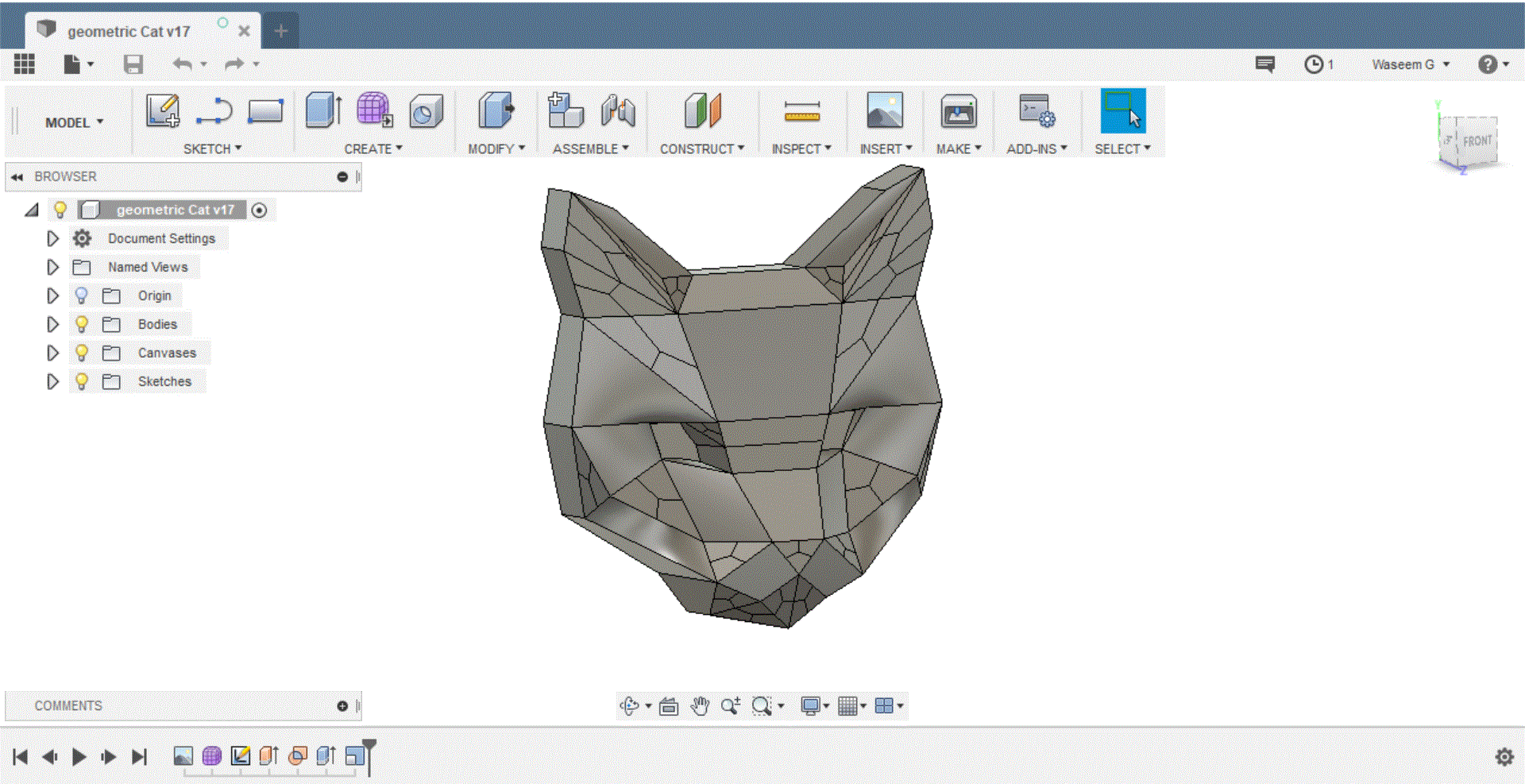This screenshot has height=784, width=1525.
Task: Open a new design tab with plus
Action: 281,31
